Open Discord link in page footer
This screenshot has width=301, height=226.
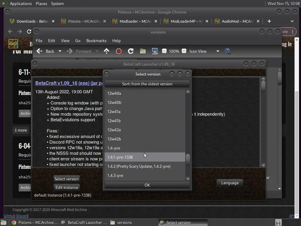point(22,216)
